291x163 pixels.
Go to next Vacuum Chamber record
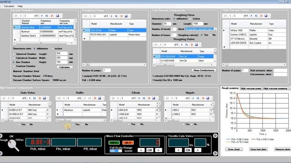click(x=42, y=16)
